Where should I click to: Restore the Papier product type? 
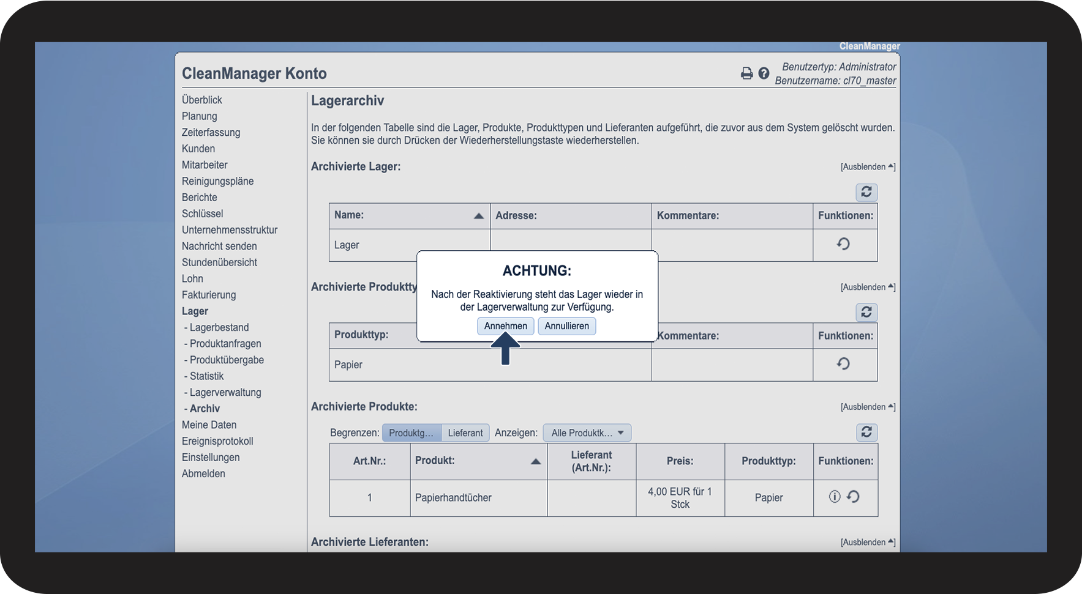click(843, 364)
